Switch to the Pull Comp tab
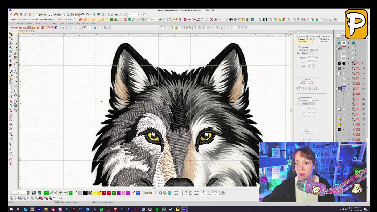This screenshot has width=377, height=212. pyautogui.click(x=302, y=37)
